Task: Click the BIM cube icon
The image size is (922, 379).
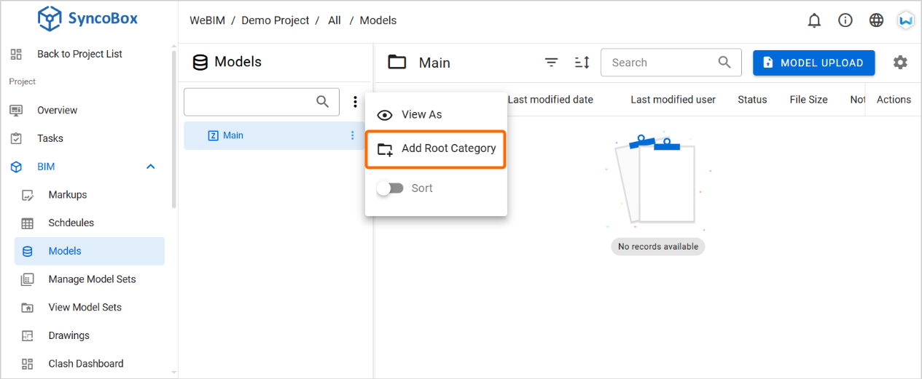Action: tap(16, 167)
